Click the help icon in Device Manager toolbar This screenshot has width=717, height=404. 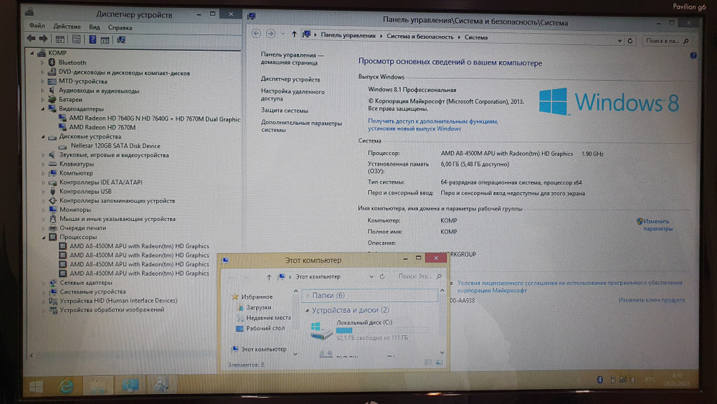click(92, 39)
